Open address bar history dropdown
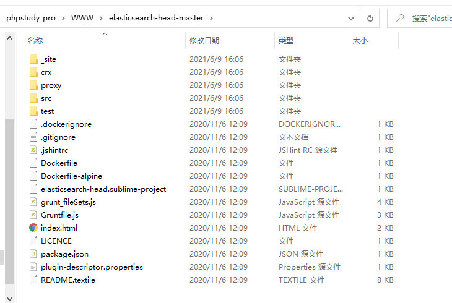452x303 pixels. tap(351, 19)
